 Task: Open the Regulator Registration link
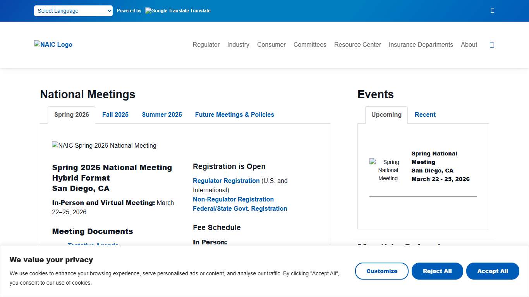click(226, 181)
